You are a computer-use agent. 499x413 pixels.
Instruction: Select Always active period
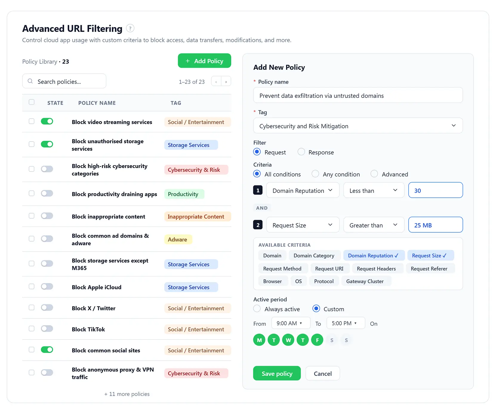point(257,308)
